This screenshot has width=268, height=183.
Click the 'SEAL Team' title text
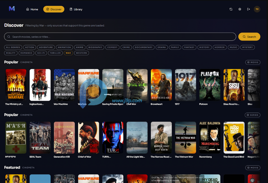tap(35, 157)
